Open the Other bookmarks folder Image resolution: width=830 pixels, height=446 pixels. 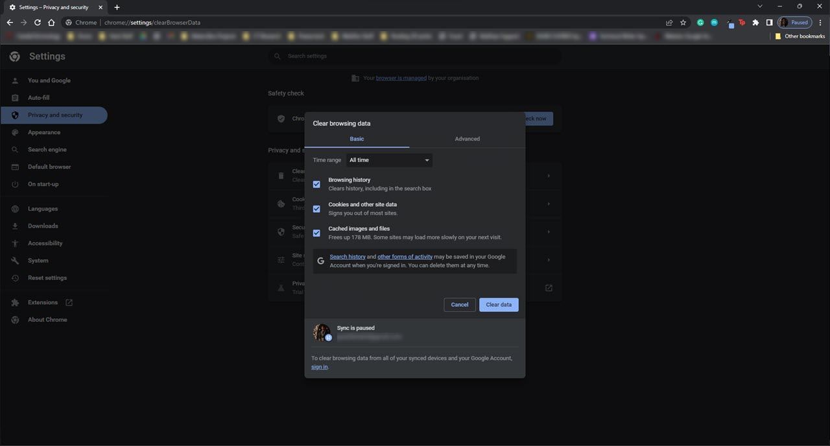tap(800, 36)
